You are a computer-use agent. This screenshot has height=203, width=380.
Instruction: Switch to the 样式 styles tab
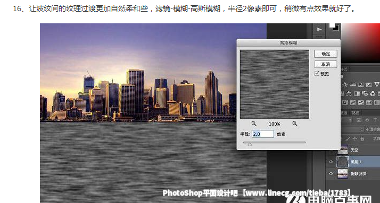(x=344, y=69)
